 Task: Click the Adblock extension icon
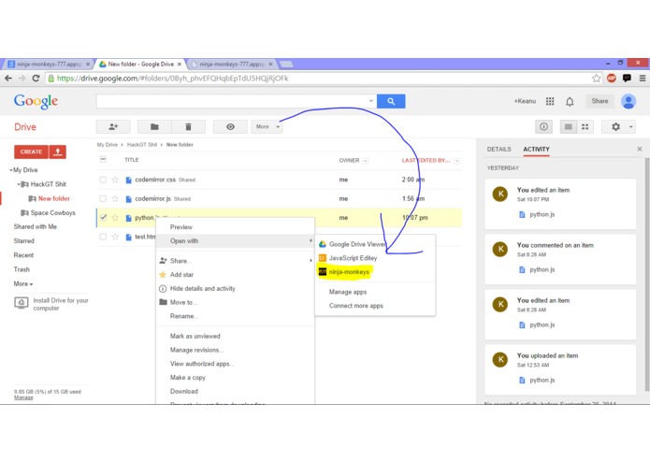tap(611, 78)
